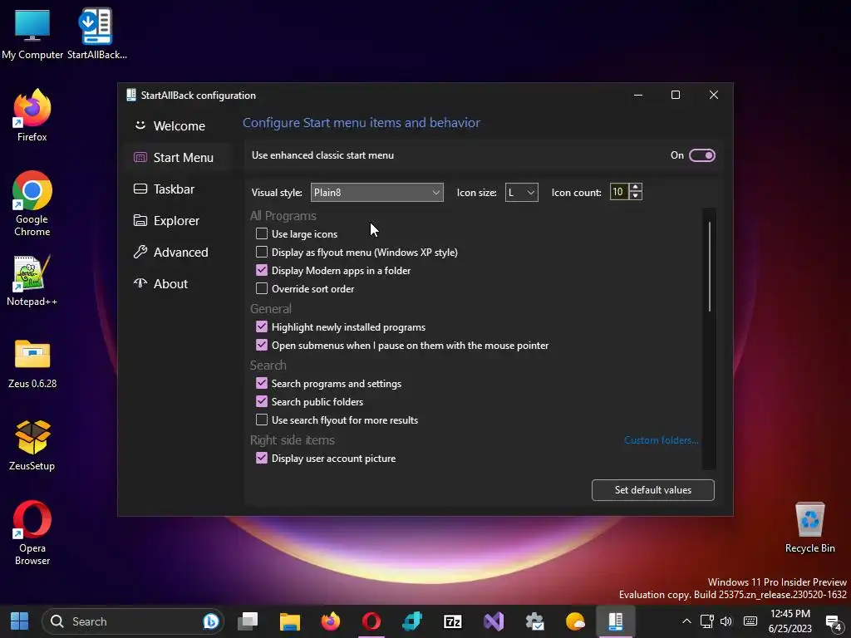The height and width of the screenshot is (638, 851).
Task: Open My Computer desktop icon
Action: [x=32, y=33]
